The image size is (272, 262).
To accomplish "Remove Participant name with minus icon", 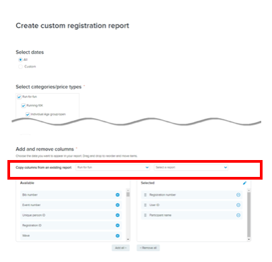I will tap(238, 215).
